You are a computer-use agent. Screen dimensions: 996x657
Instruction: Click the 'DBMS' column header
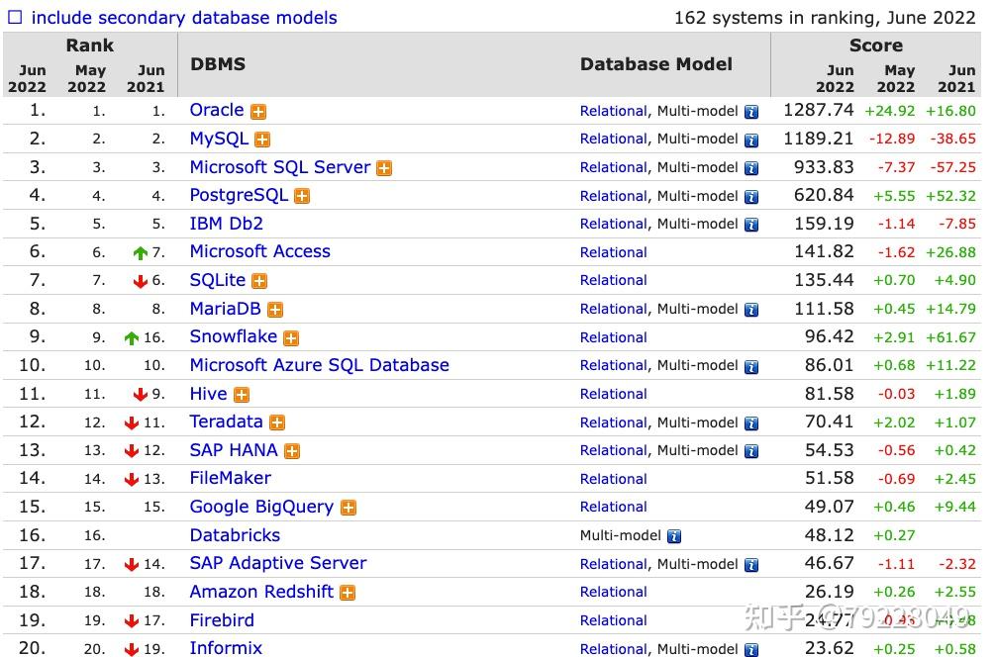pyautogui.click(x=218, y=64)
